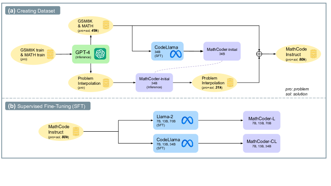The height and width of the screenshot is (186, 331).
Task: Click the 'GSM8K train & MATH train' text
Action: coord(33,52)
